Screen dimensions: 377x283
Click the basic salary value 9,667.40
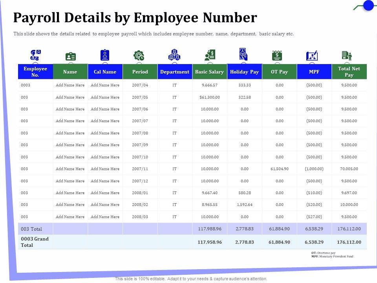coord(210,193)
